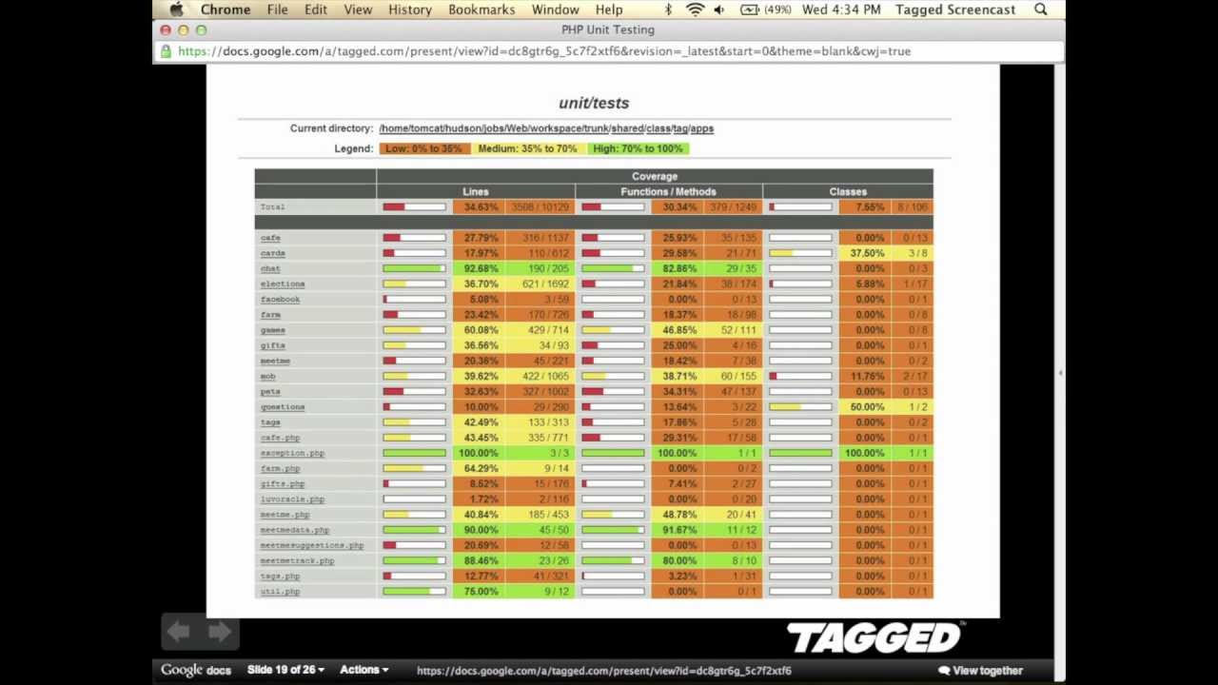
Task: Click the High: 70% to 100% legend swatch
Action: pos(638,148)
